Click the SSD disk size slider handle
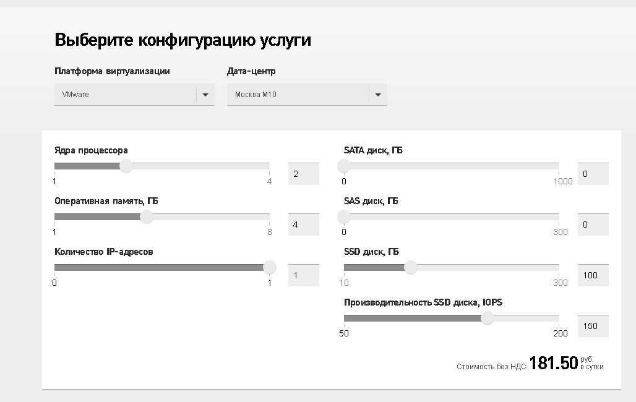Screen dimensions: 636x402 point(410,267)
